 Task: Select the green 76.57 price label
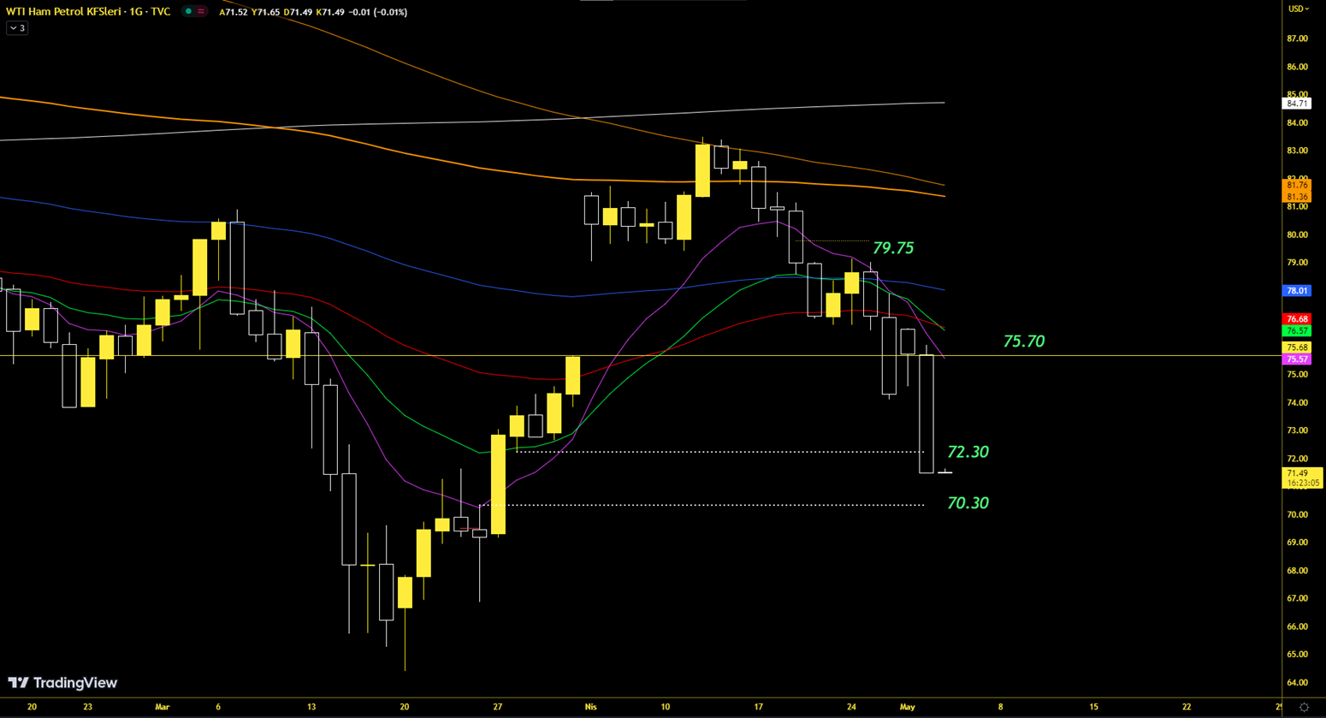click(1297, 331)
